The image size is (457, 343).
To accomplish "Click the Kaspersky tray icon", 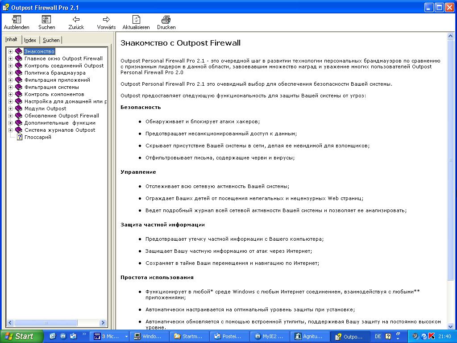I will tap(432, 336).
